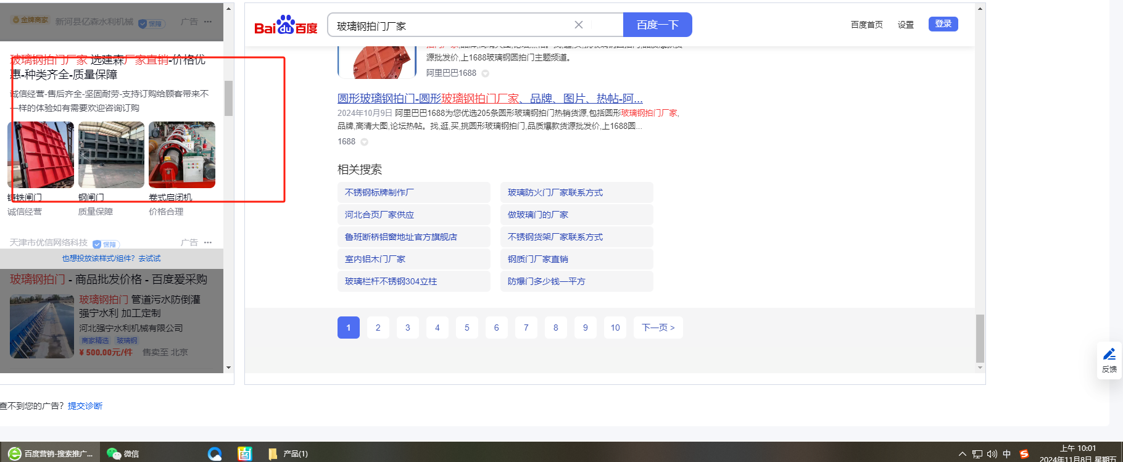Open the 卷式启闭机 hoist thumbnail
The height and width of the screenshot is (462, 1123).
tap(182, 155)
